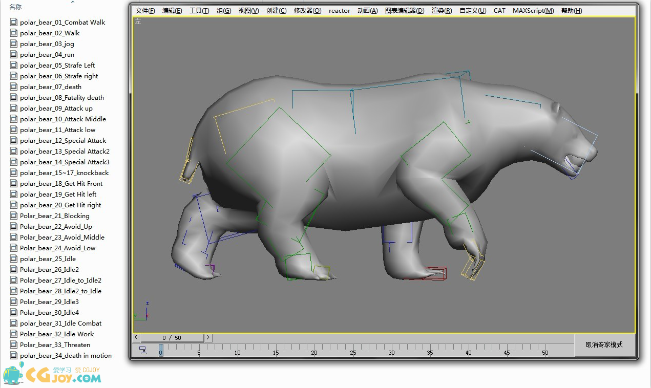Image resolution: width=651 pixels, height=388 pixels.
Task: Click the file icon of polar_bear_07_death
Action: pyautogui.click(x=14, y=87)
